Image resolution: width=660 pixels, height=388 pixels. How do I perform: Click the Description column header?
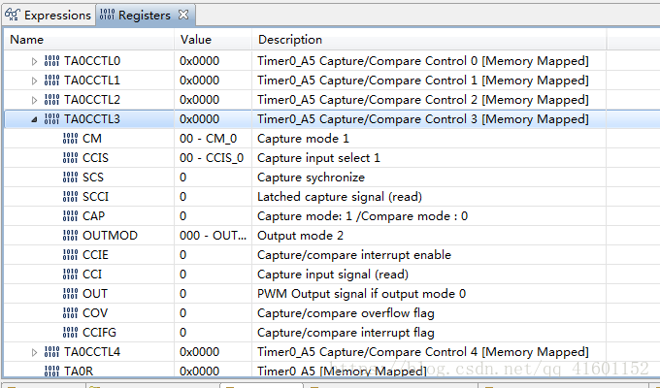coord(289,40)
